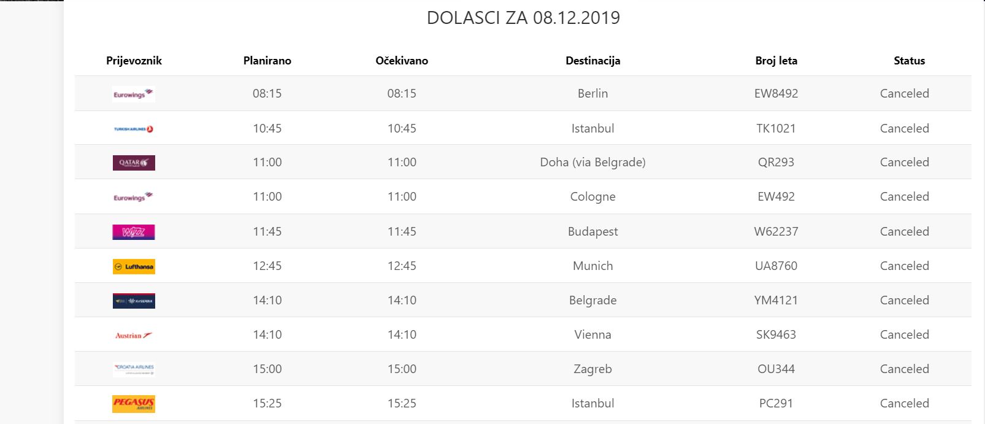Click the Doha (via Belgrade) destination
This screenshot has width=985, height=424.
[592, 163]
